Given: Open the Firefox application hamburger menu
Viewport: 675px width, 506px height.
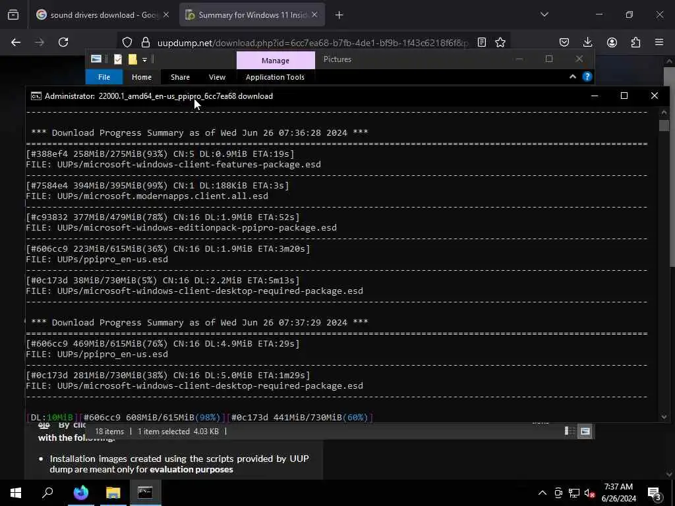Looking at the screenshot, I should point(659,42).
